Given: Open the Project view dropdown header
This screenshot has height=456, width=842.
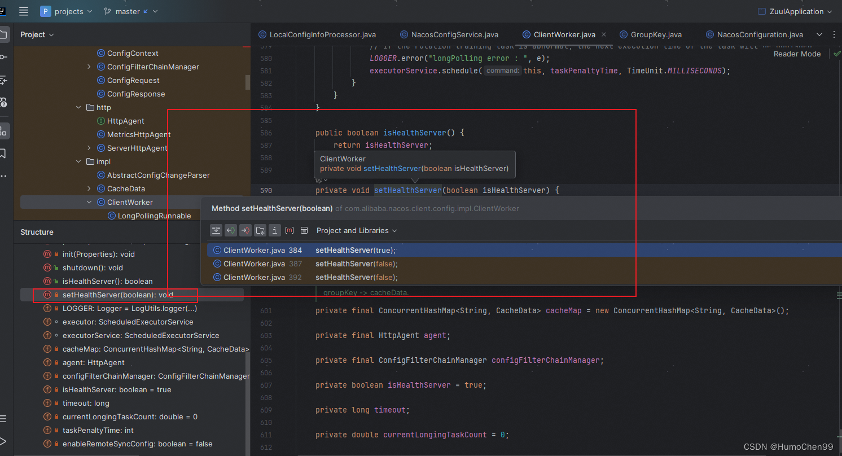Looking at the screenshot, I should coord(37,34).
